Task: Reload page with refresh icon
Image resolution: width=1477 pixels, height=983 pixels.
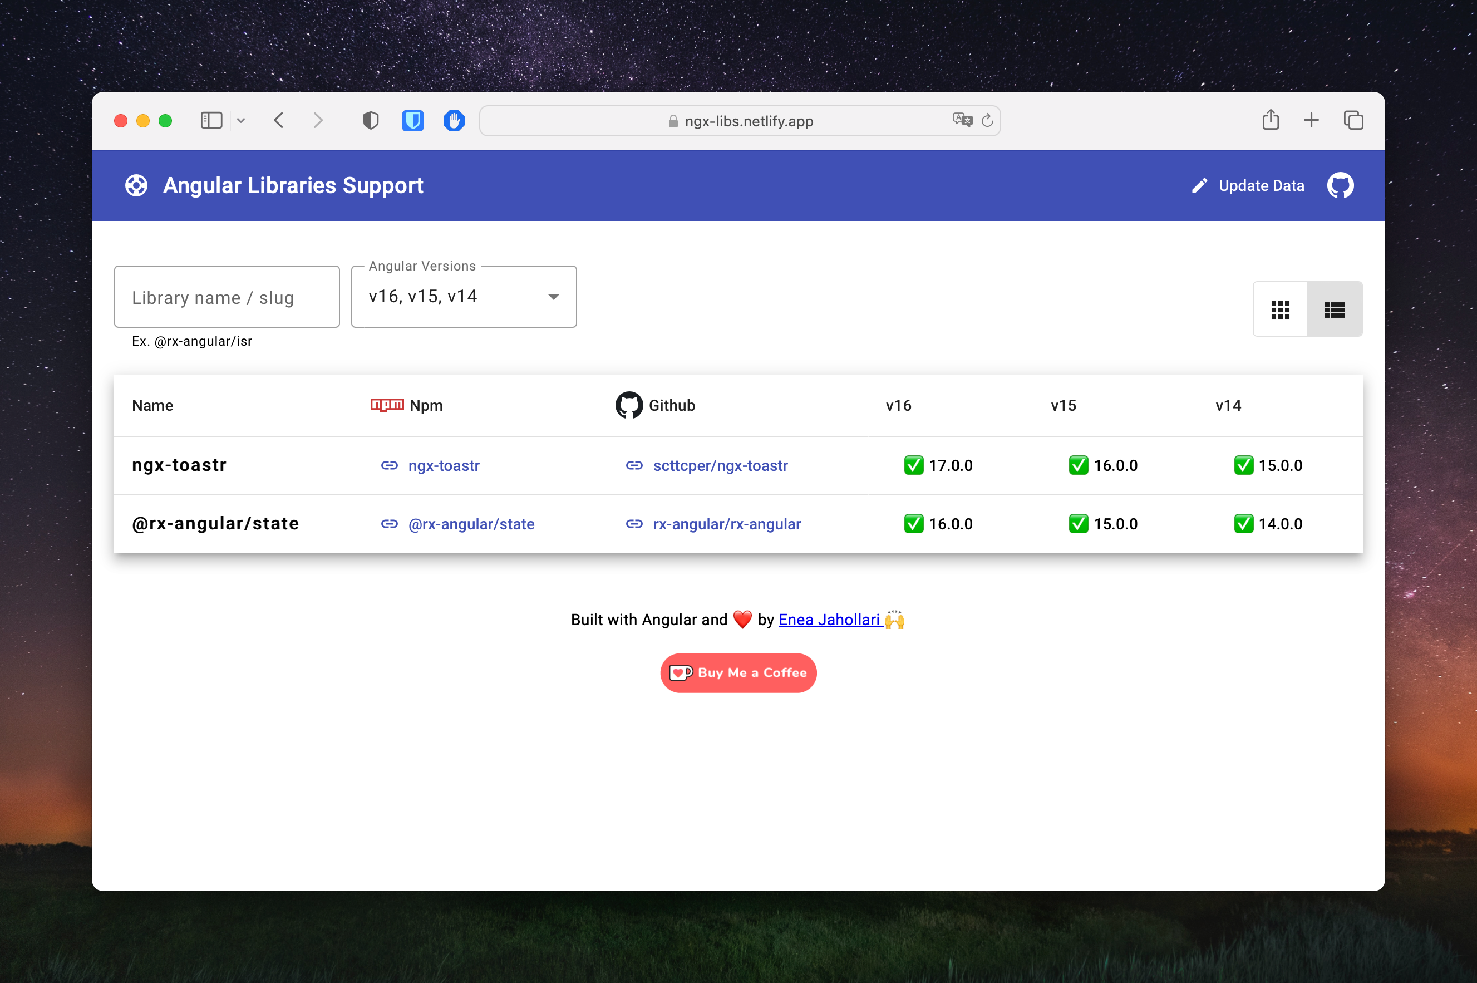Action: click(987, 120)
